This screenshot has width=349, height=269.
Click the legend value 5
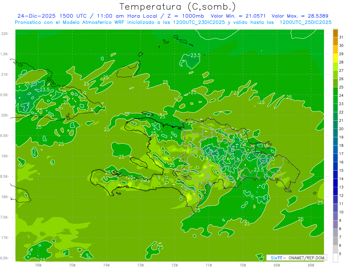tap(340, 254)
